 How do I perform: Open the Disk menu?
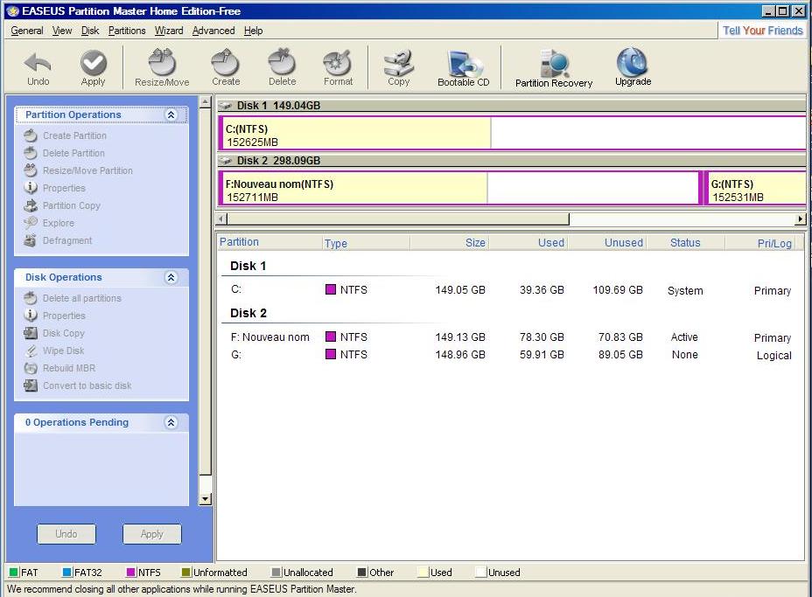pos(90,31)
